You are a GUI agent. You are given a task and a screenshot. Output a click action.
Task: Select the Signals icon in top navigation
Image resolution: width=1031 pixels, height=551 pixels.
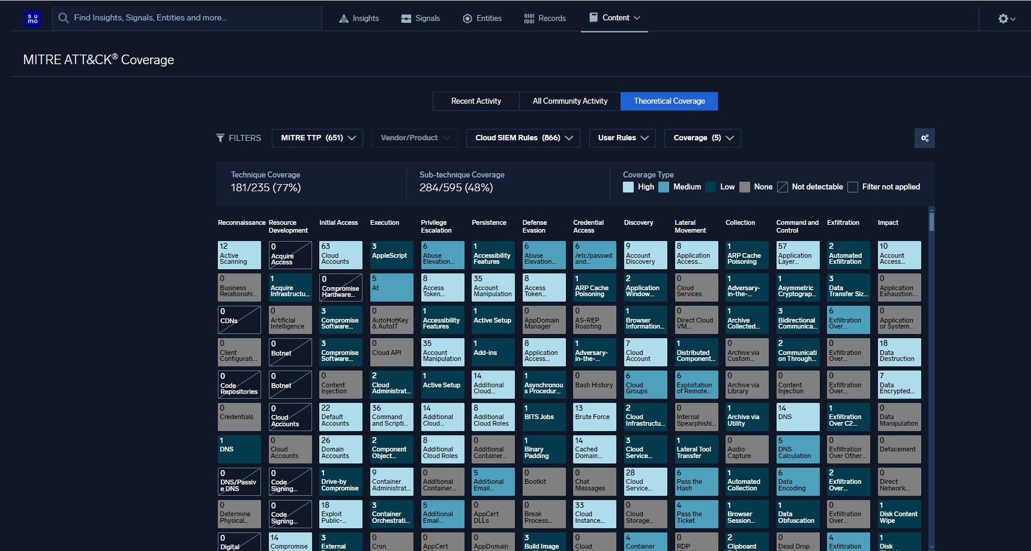click(x=406, y=18)
